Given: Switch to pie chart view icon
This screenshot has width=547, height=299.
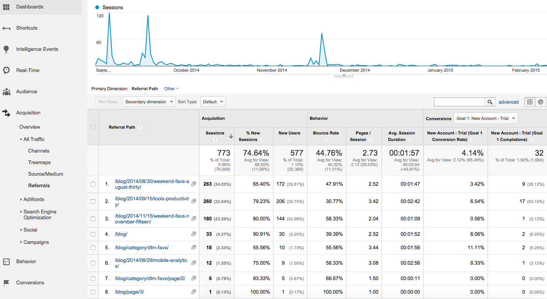Looking at the screenshot, I should [541, 102].
